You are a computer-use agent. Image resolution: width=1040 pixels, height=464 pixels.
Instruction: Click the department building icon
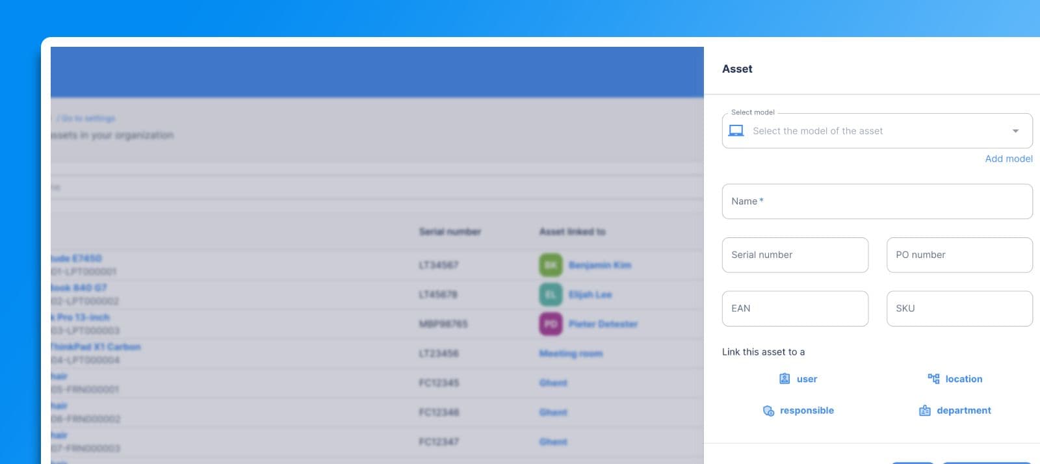click(x=924, y=411)
